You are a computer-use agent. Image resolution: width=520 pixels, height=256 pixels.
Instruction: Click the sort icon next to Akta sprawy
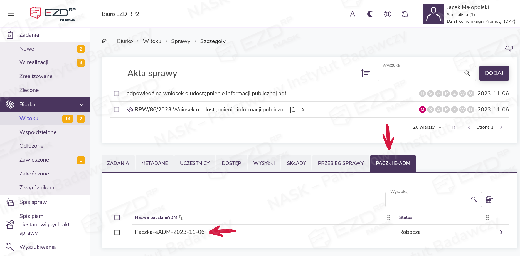click(x=365, y=73)
